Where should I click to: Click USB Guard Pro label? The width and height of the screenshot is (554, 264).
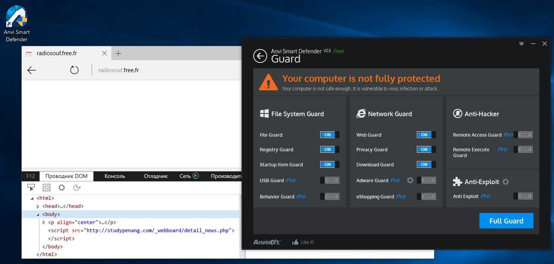pos(278,180)
